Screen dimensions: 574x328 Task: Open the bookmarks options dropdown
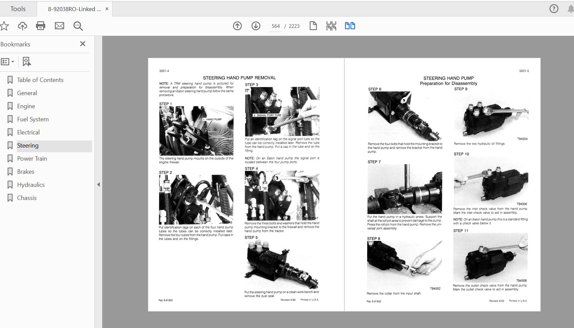click(x=8, y=62)
